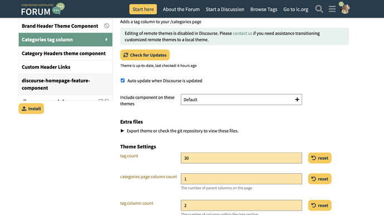
Task: Click the arrow on Categories tag column
Action: 106,40
